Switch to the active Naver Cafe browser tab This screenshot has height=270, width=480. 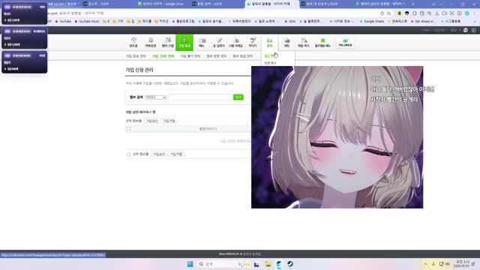point(271,4)
